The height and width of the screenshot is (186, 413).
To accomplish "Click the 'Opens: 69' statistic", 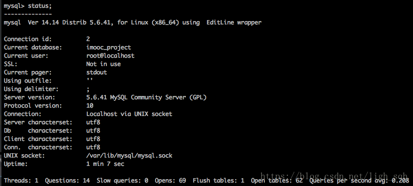I will 170,181.
